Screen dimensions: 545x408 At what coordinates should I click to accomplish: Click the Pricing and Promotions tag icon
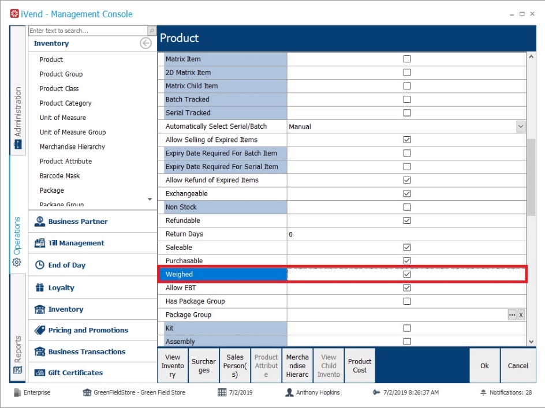(x=40, y=330)
